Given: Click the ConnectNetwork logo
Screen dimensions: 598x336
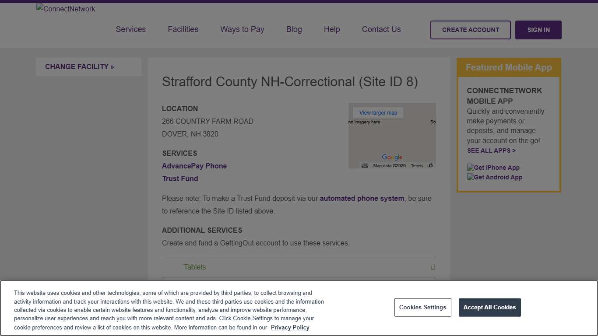Looking at the screenshot, I should tap(65, 9).
